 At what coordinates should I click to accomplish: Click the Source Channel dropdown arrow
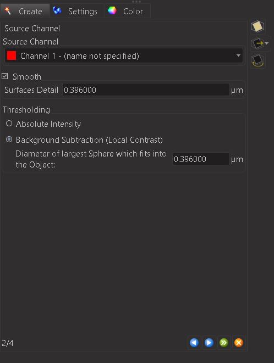click(x=238, y=55)
